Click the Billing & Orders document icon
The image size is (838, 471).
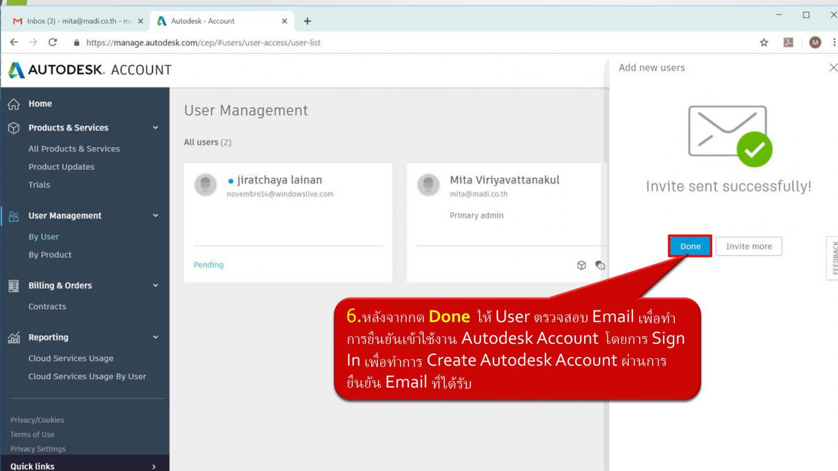tap(13, 286)
